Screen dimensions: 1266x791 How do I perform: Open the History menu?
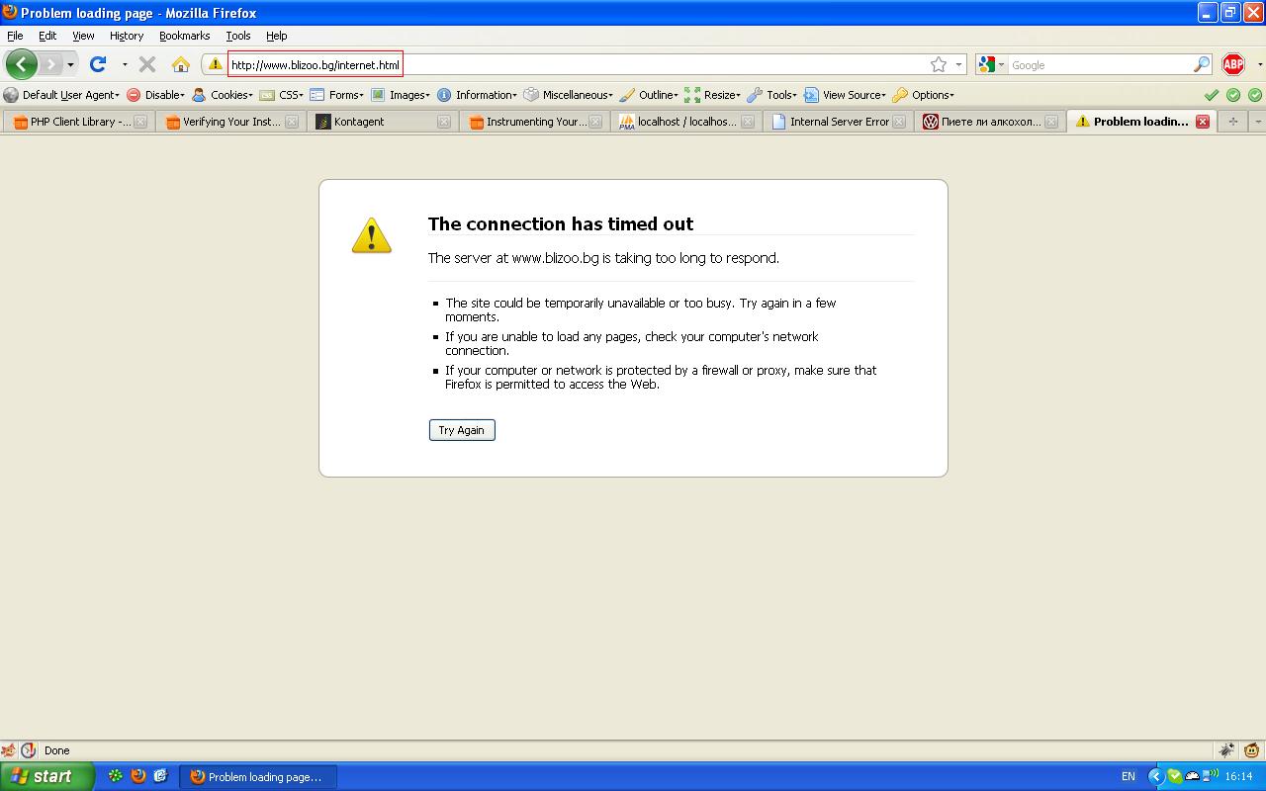click(127, 36)
